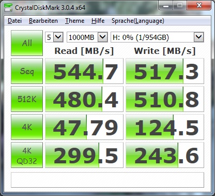The width and height of the screenshot is (215, 196).
Task: Open the Theme menu
Action: (x=75, y=21)
